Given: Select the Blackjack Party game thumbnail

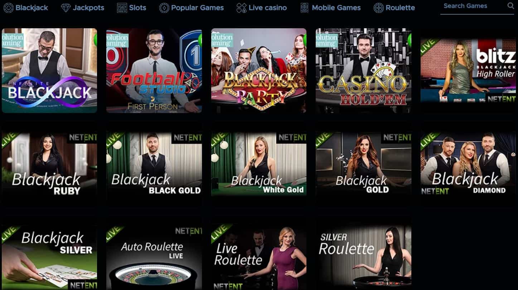Looking at the screenshot, I should point(259,71).
